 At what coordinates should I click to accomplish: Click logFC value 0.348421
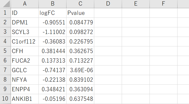pos(52,89)
